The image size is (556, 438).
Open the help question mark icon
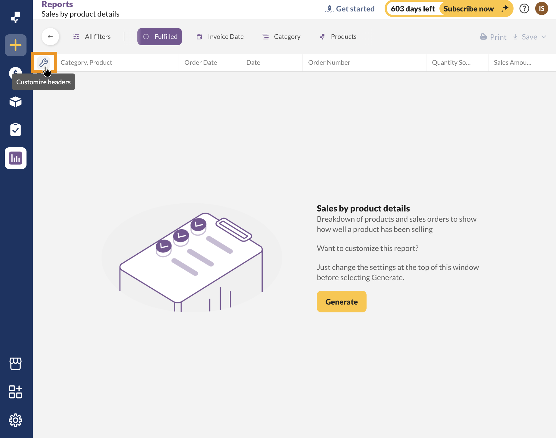(524, 9)
